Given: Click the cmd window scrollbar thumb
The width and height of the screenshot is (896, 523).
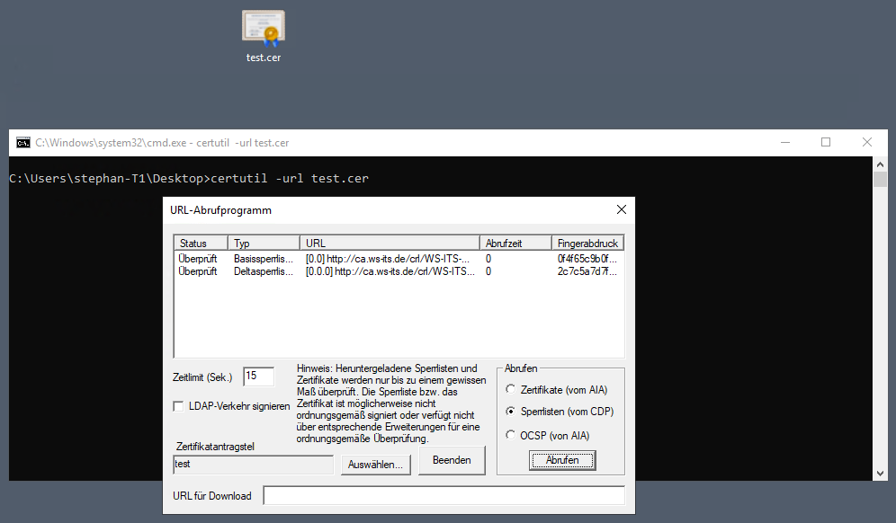Looking at the screenshot, I should 880,179.
